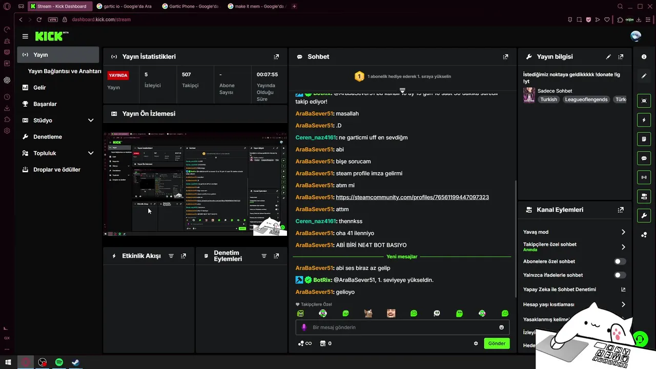
Task: Open filter options in Denetim Eylemleri
Action: coord(264,256)
